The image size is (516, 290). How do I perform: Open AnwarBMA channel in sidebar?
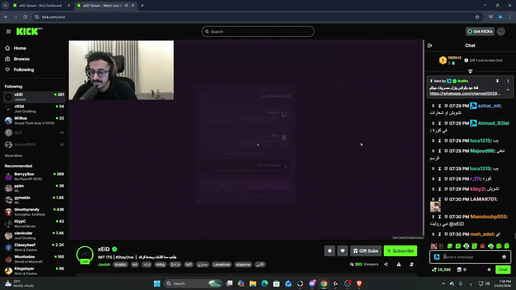[x=34, y=144]
